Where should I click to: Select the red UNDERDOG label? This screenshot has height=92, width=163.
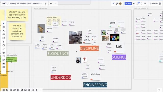[x=61, y=77]
